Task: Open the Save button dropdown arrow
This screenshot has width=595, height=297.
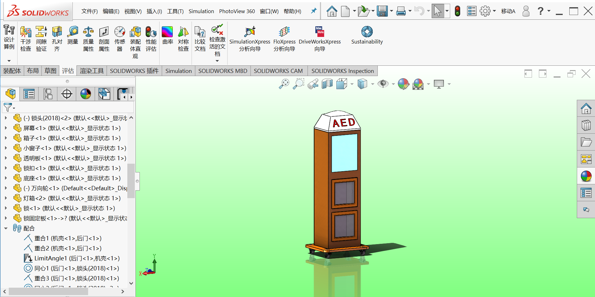Action: 391,11
